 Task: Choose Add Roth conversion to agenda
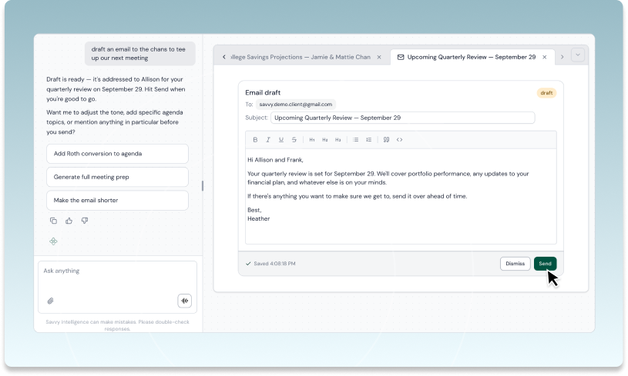point(117,154)
